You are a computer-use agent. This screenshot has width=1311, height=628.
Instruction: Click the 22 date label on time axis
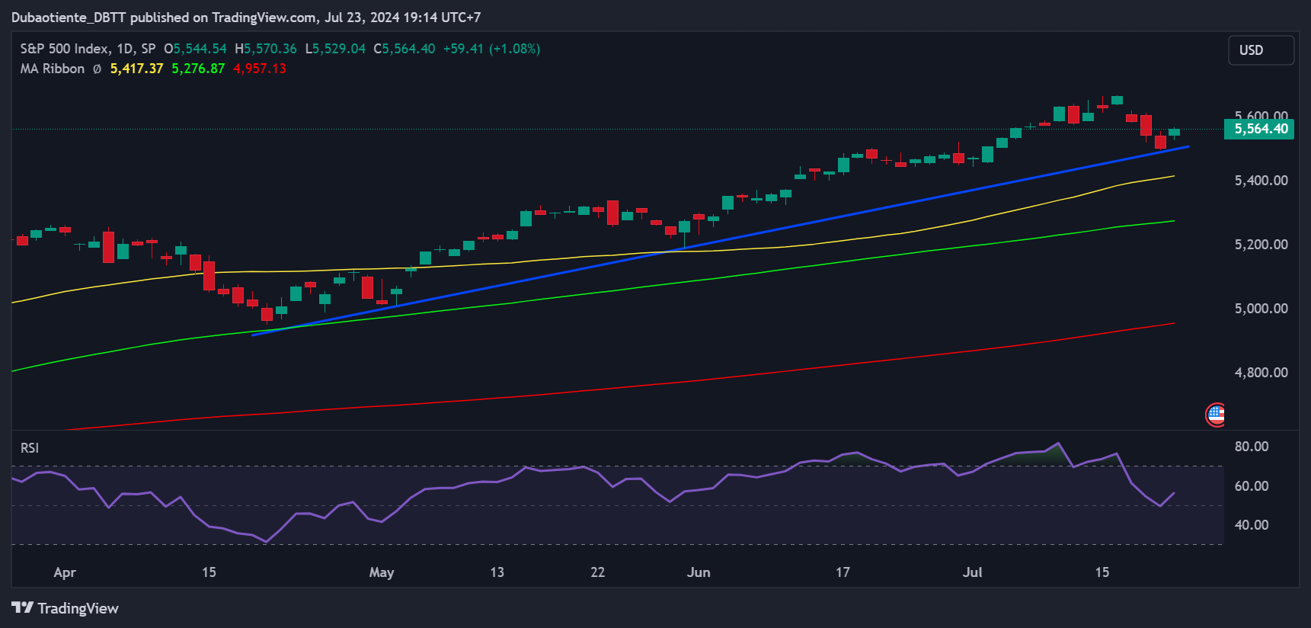[598, 572]
